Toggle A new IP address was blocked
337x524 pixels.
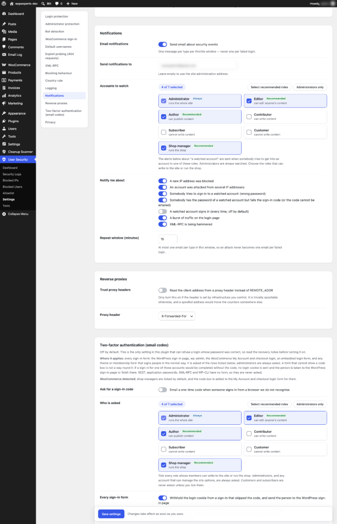[x=163, y=181]
